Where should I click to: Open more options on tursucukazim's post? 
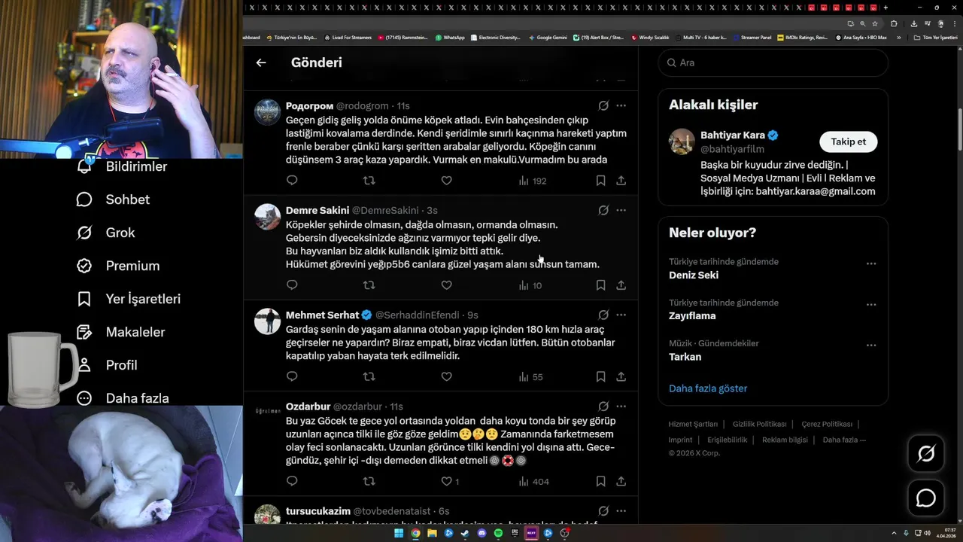(621, 510)
